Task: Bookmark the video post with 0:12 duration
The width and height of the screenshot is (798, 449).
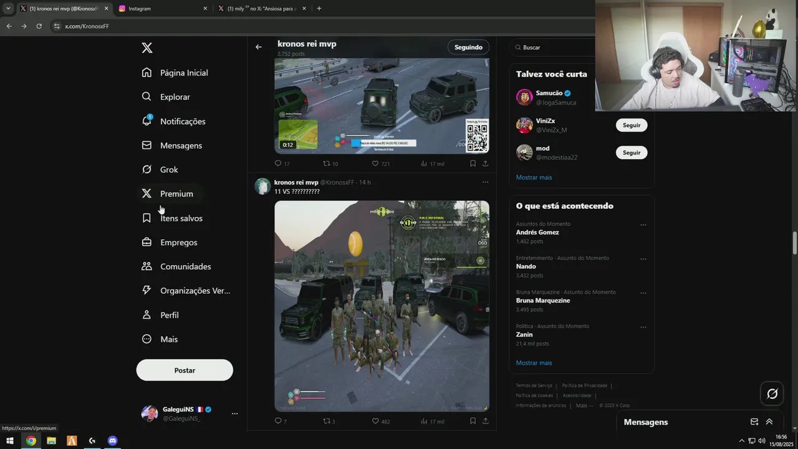Action: coord(473,163)
